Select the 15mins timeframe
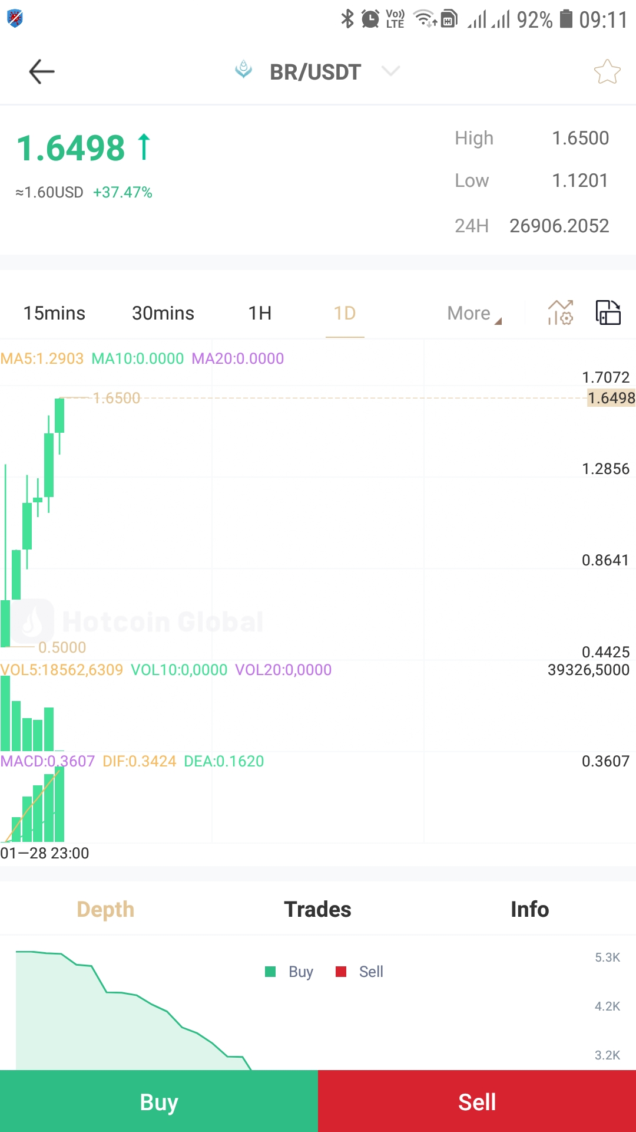636x1132 pixels. point(54,313)
